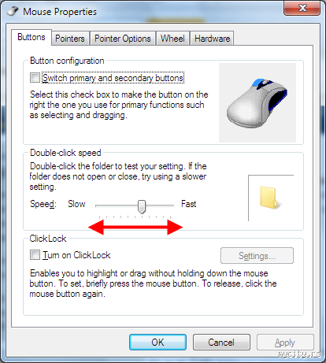Click the Turn on ClickLock label text
The image size is (326, 363).
tap(76, 255)
